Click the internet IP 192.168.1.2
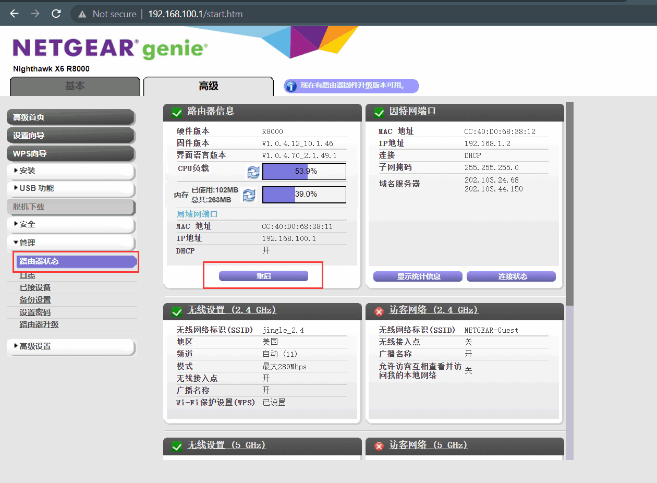The height and width of the screenshot is (483, 657). pos(487,143)
